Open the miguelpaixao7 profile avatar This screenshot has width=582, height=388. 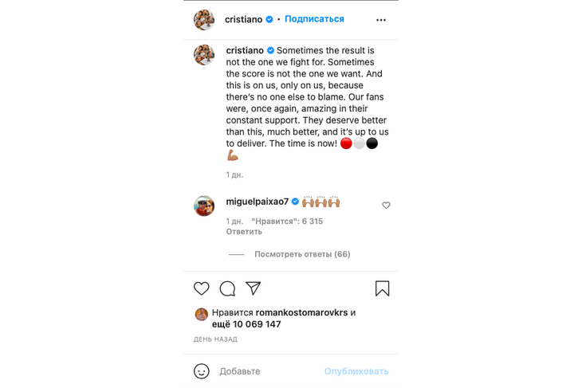pos(204,206)
